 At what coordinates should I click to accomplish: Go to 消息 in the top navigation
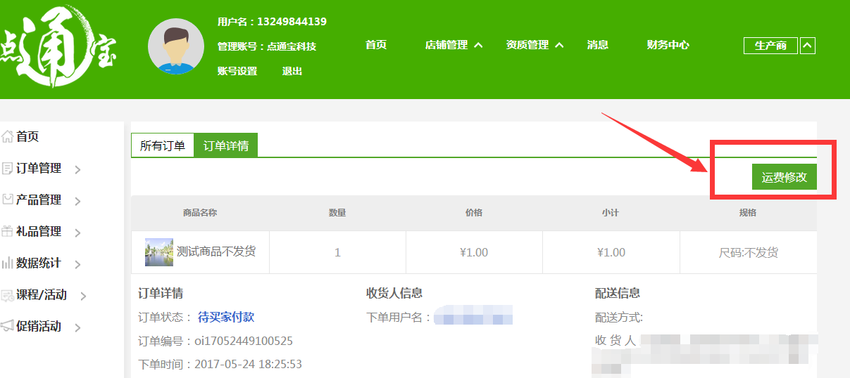click(597, 45)
